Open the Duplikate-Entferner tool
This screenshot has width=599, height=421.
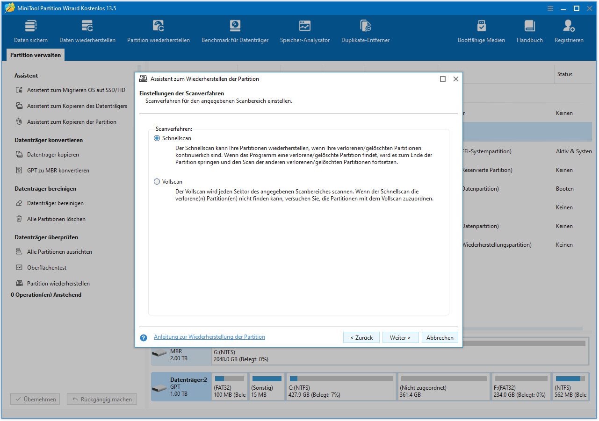365,31
